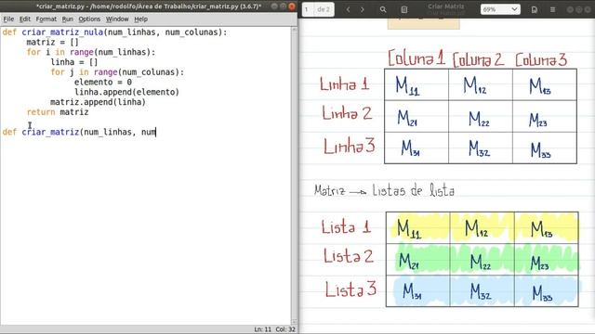
Task: Open the hamburger menu in PDF viewer
Action: coord(552,9)
